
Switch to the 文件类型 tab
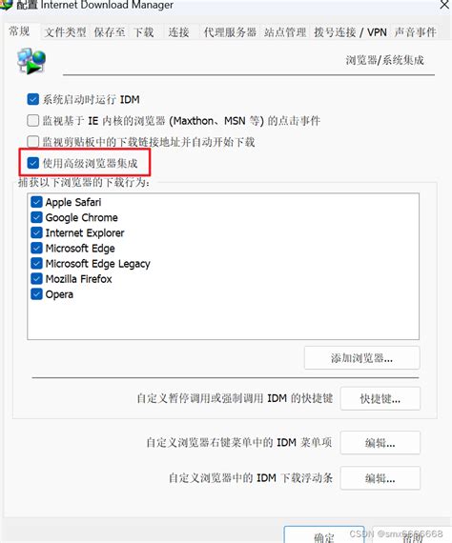[x=65, y=32]
